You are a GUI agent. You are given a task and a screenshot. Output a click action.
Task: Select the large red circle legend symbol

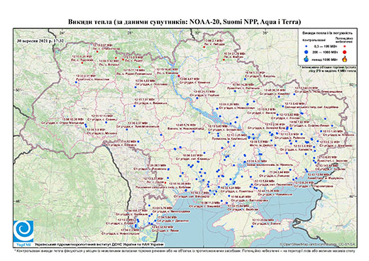pyautogui.click(x=344, y=52)
